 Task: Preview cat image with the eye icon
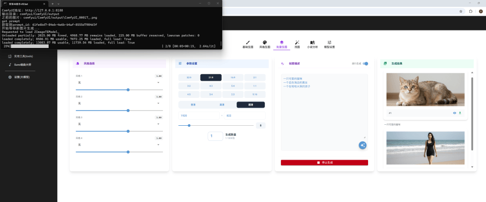point(454,113)
